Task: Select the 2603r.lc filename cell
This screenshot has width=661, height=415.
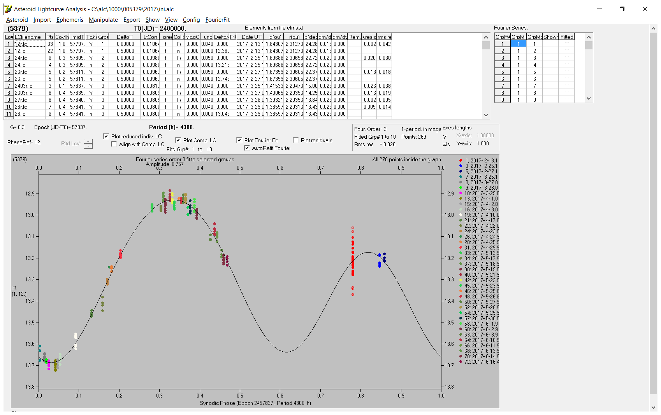Action: [x=30, y=93]
